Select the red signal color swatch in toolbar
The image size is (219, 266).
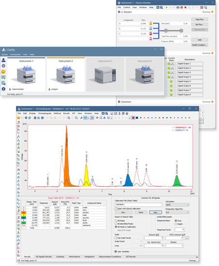133,118
